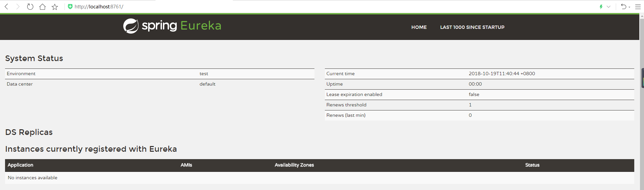
Task: Open the browser home page icon
Action: click(42, 7)
